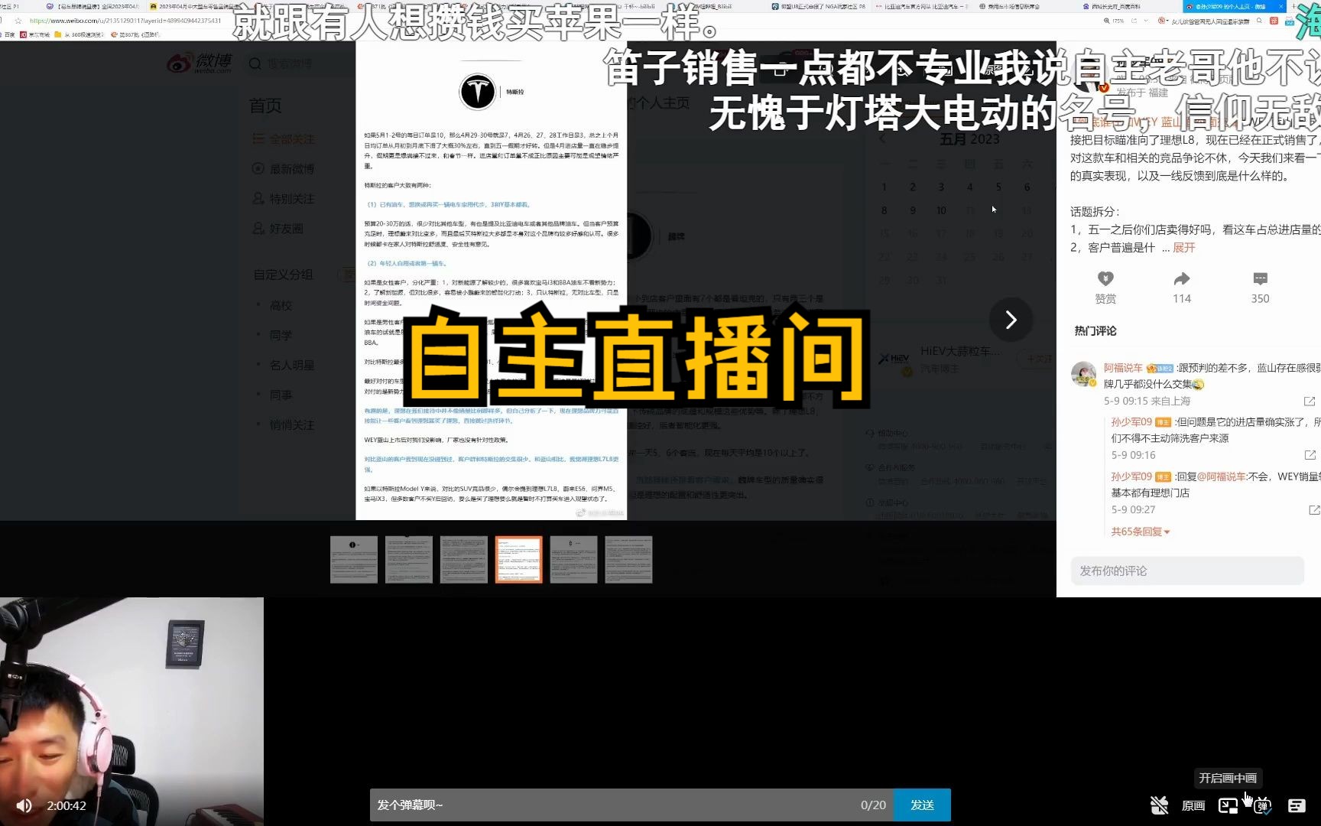This screenshot has width=1321, height=826.
Task: Open 最新微博 in Weibo sidebar
Action: pyautogui.click(x=283, y=168)
